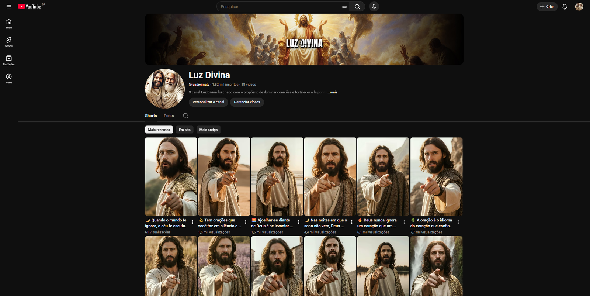Switch to the Posts tab
The width and height of the screenshot is (590, 296).
[x=169, y=116]
